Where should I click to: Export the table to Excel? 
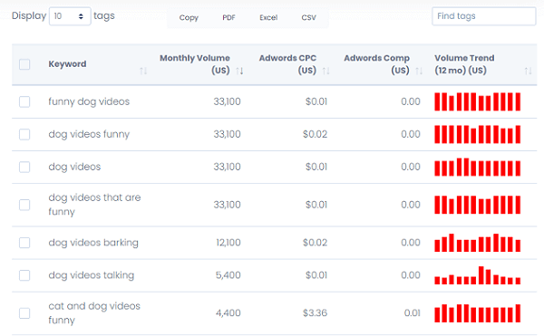(x=268, y=18)
